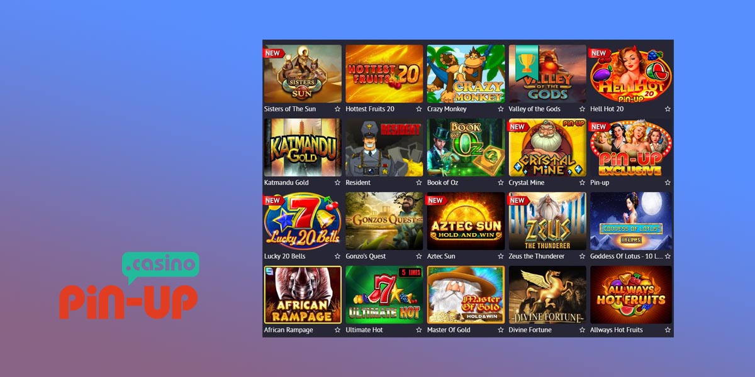755x377 pixels.
Task: Mark Crazy Monkey as favorite
Action: tap(501, 109)
